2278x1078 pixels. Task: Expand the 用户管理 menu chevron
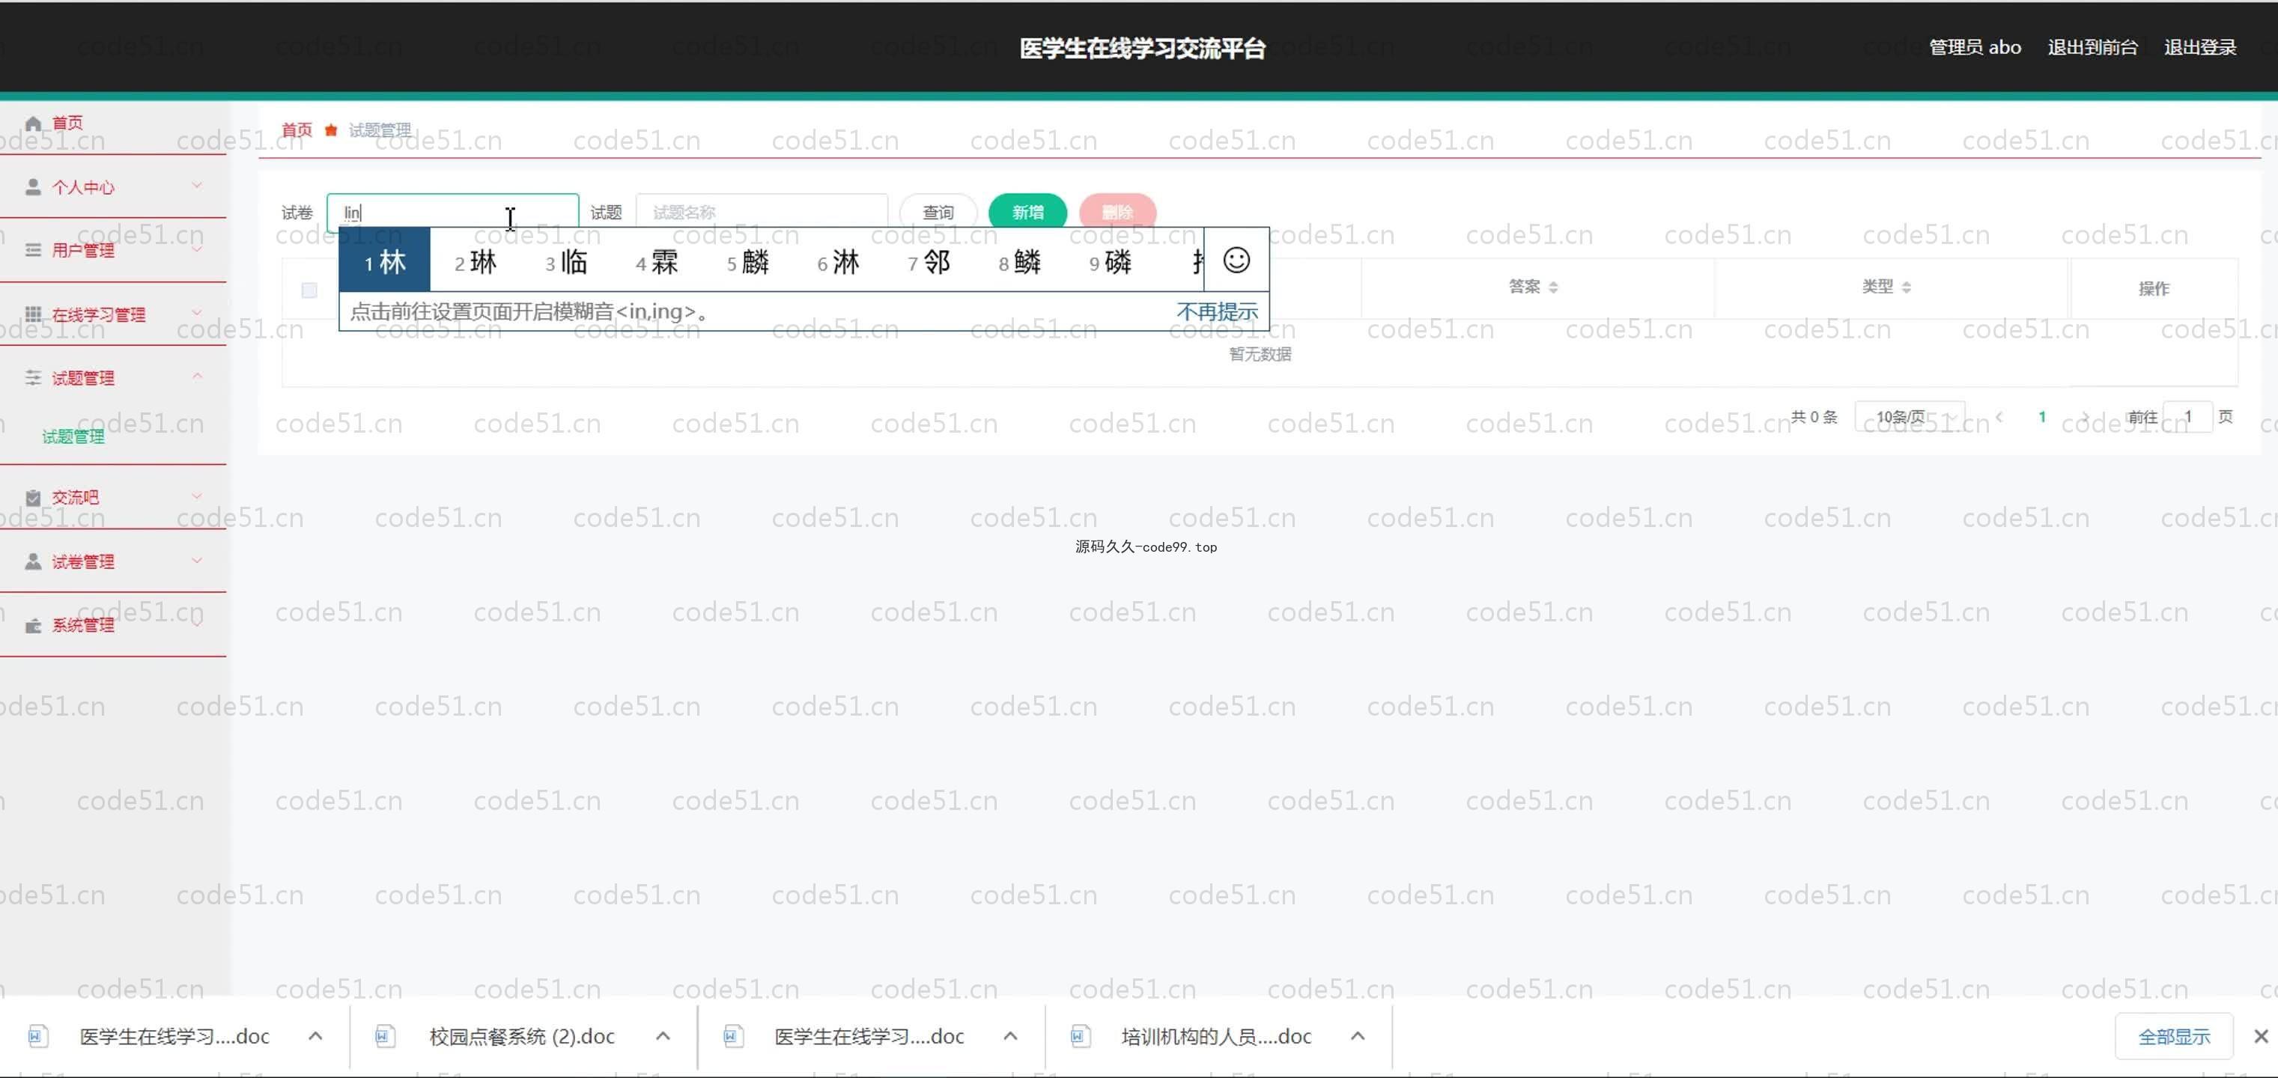197,249
